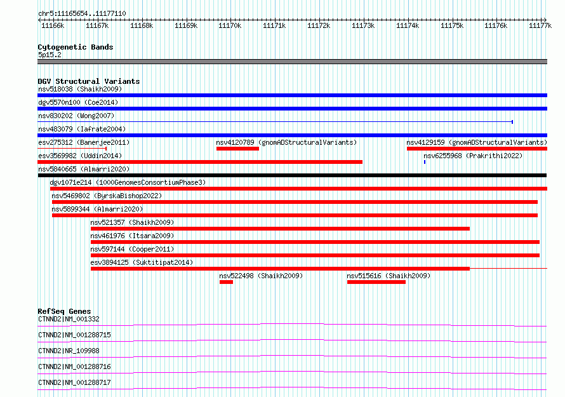Image resolution: width=565 pixels, height=397 pixels.
Task: Click the 11175k ruler position
Action: pos(452,25)
